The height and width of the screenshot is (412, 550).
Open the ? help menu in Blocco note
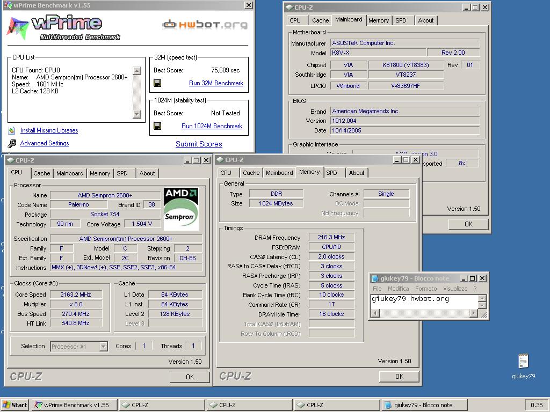pyautogui.click(x=475, y=289)
